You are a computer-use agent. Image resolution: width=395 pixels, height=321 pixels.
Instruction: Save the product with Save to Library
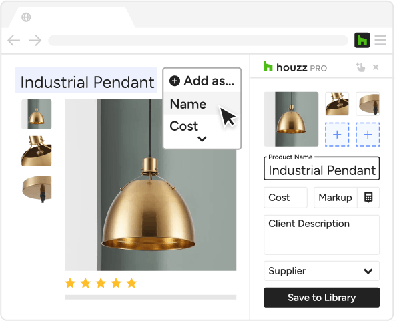pos(322,298)
